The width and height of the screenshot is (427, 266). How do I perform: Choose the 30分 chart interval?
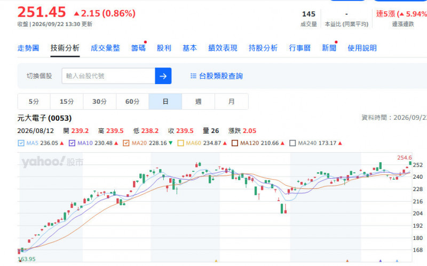[99, 102]
